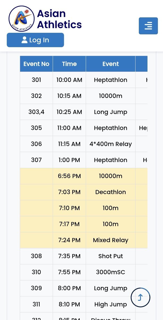This screenshot has width=163, height=320.
Task: Click the 10:15 AM time cell
Action: [69, 96]
